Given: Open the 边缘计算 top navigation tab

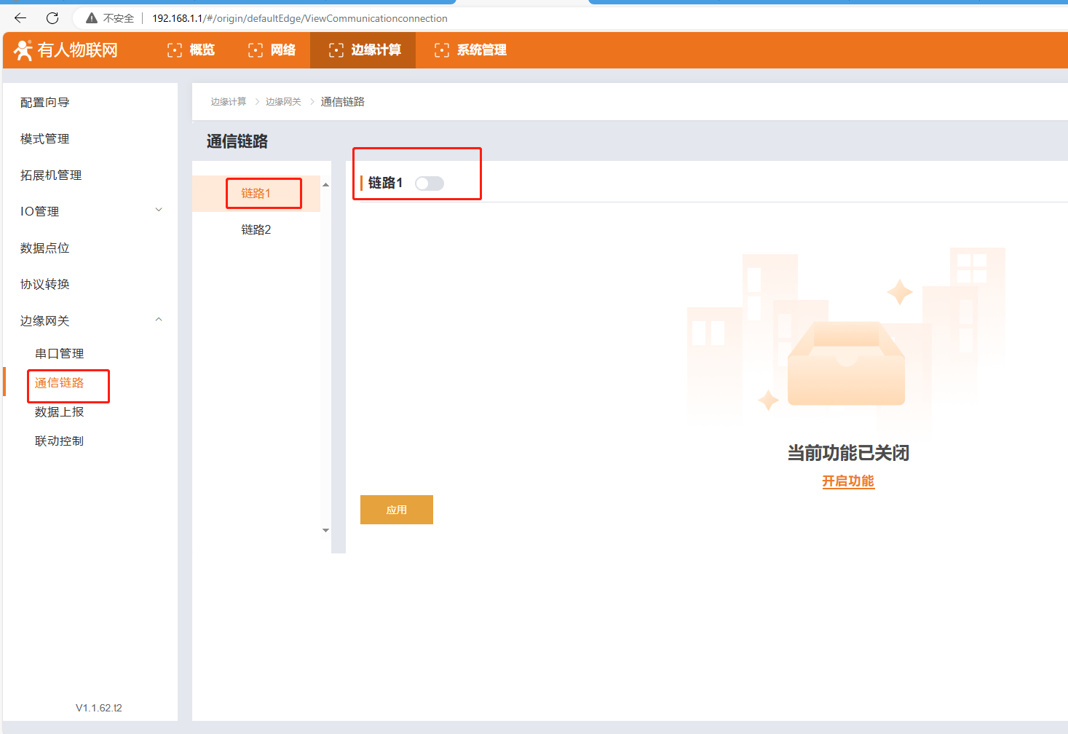Looking at the screenshot, I should tap(364, 50).
